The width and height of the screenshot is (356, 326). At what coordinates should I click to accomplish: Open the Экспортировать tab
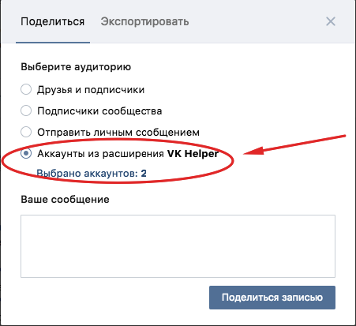coord(144,21)
